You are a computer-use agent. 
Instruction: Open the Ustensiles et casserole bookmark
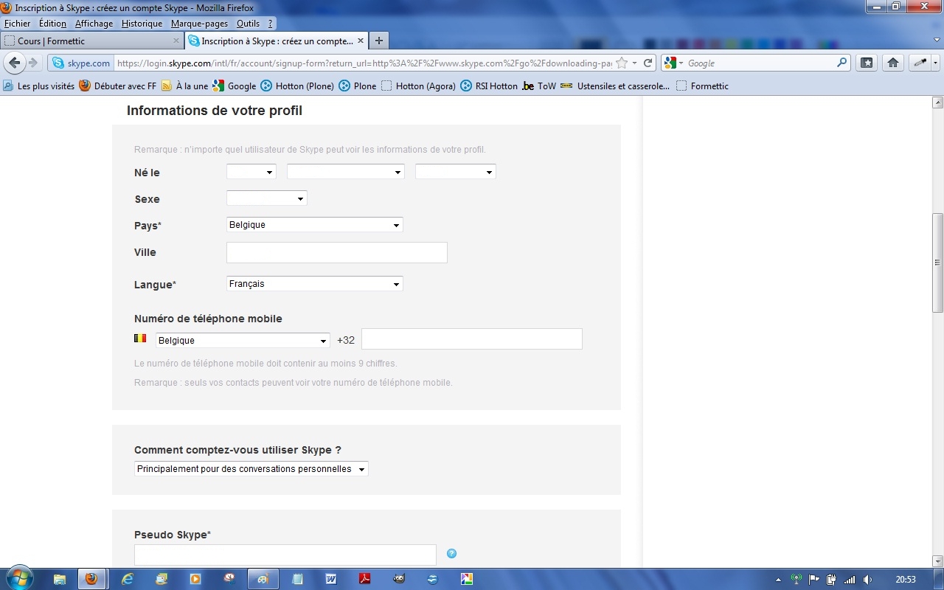(615, 86)
